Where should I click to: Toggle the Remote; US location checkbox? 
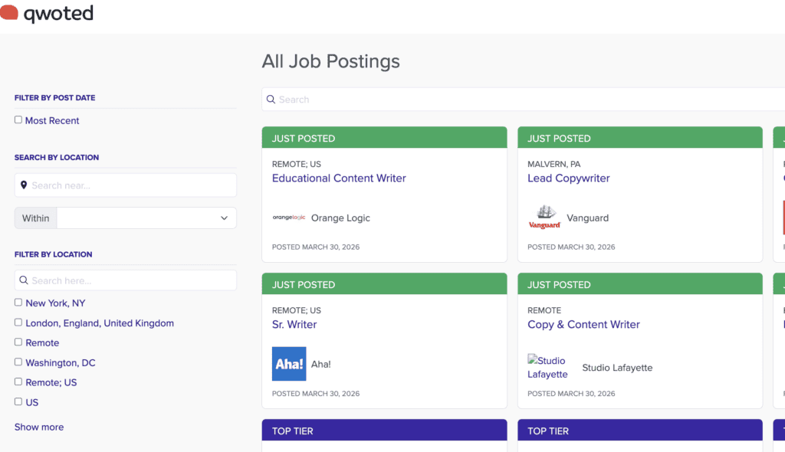coord(18,382)
